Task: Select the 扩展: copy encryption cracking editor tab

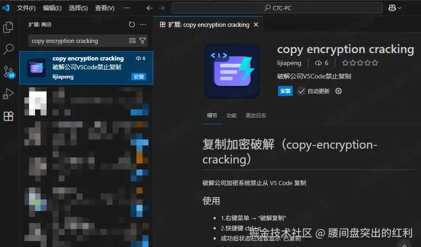Action: [x=208, y=24]
